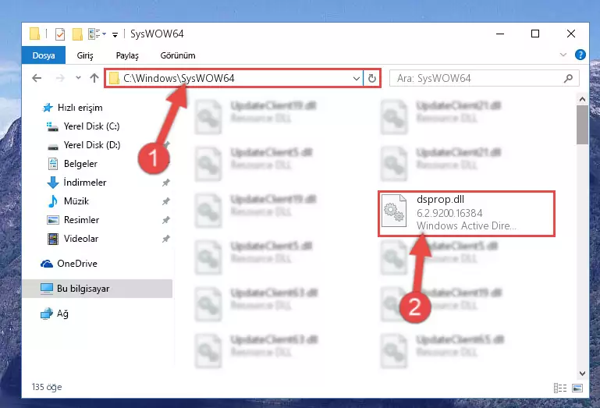Switch to details view in the status bar

coord(560,388)
